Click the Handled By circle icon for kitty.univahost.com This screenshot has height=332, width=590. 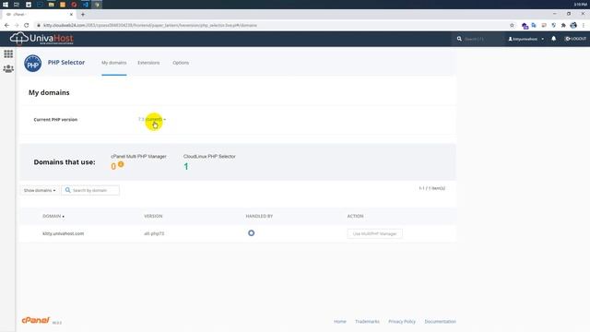tap(251, 233)
